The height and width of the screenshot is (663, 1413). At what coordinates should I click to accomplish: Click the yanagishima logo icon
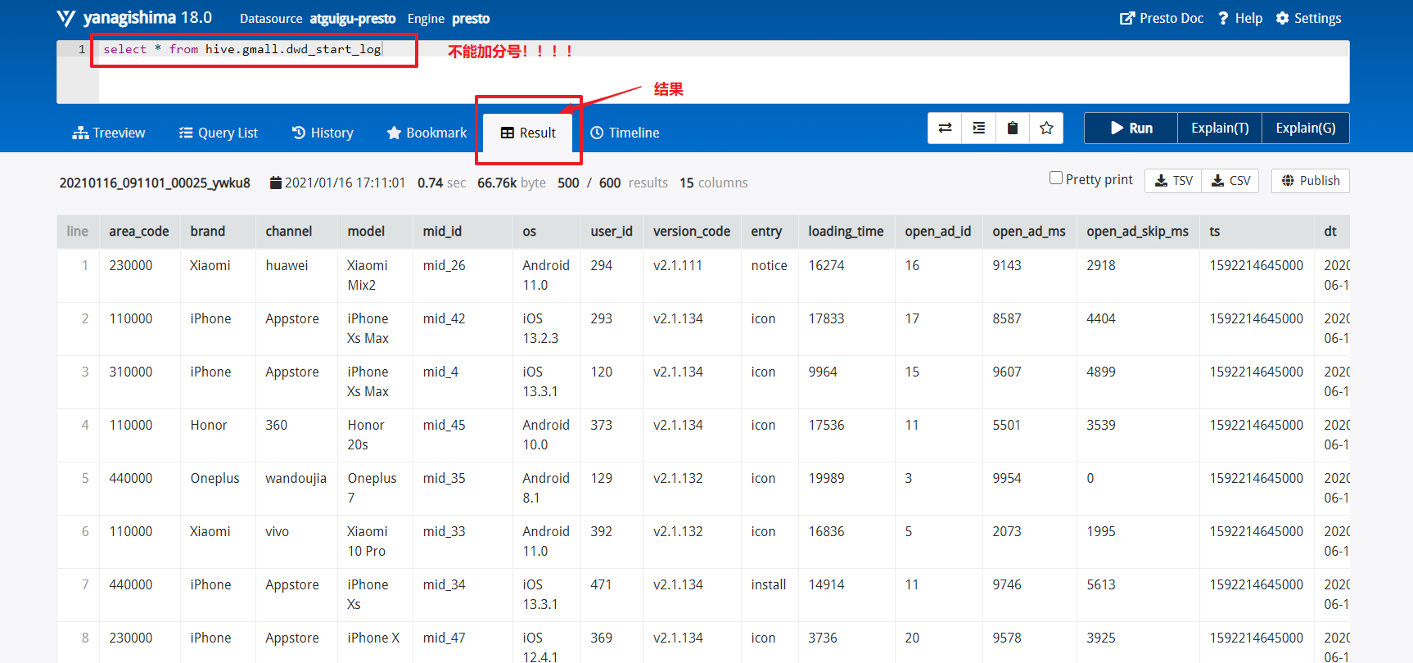click(66, 18)
